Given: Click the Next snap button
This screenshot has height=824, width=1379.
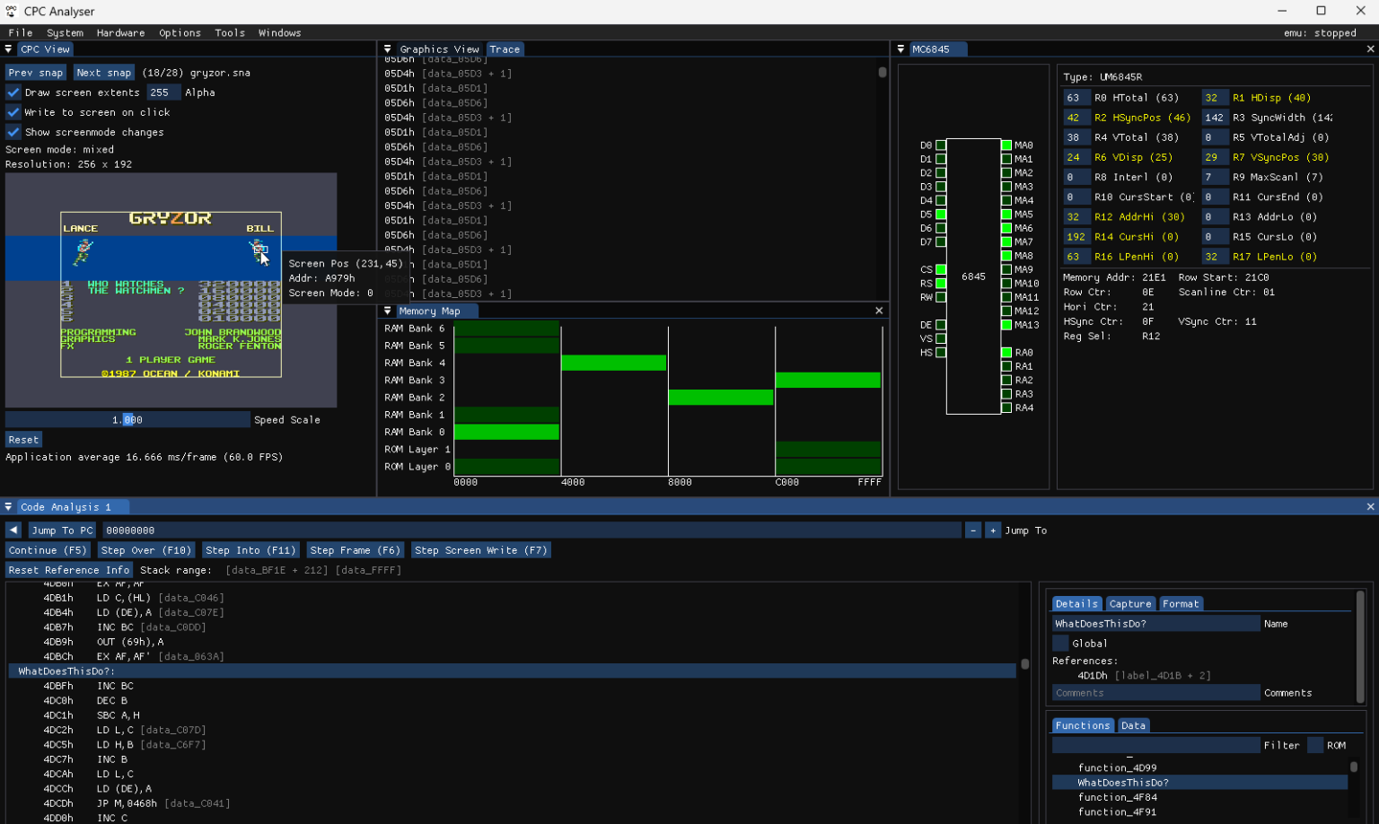Looking at the screenshot, I should coord(102,72).
